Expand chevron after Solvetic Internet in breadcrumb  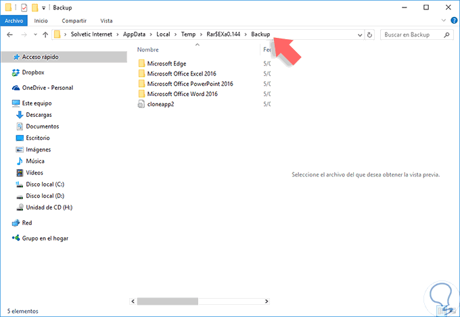tap(117, 34)
